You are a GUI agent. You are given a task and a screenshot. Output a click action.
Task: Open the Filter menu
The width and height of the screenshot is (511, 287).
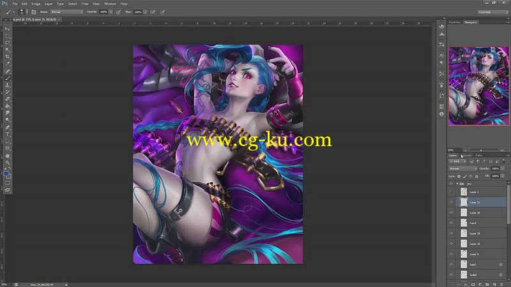(85, 4)
